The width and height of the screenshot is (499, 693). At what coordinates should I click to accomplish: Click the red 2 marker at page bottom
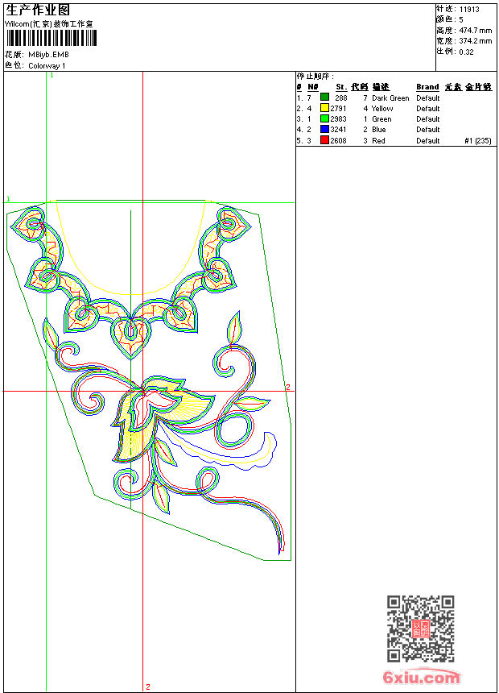tap(147, 687)
